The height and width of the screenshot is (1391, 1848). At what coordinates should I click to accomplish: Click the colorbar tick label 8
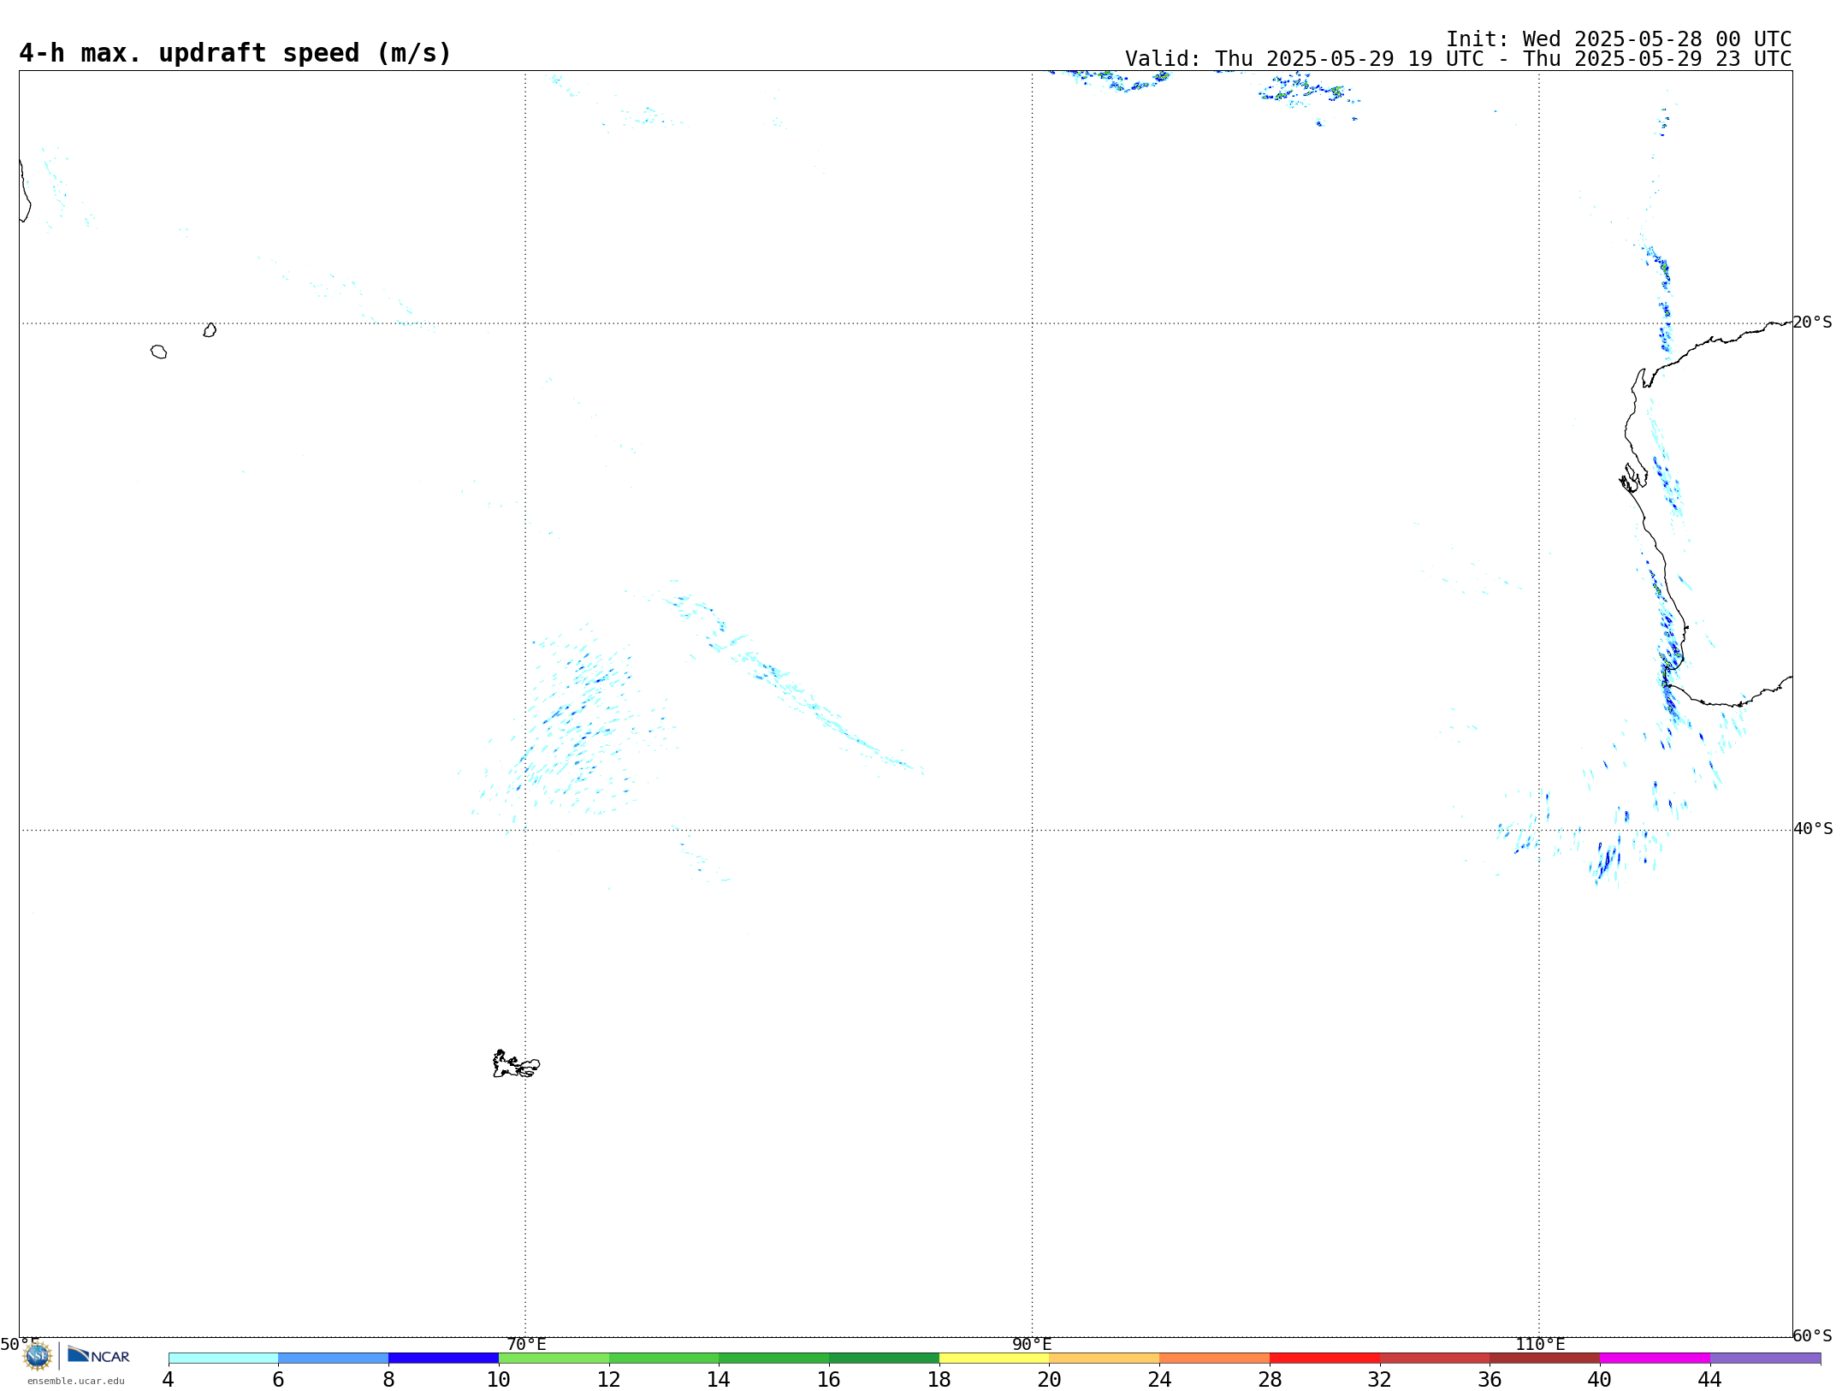tap(388, 1380)
